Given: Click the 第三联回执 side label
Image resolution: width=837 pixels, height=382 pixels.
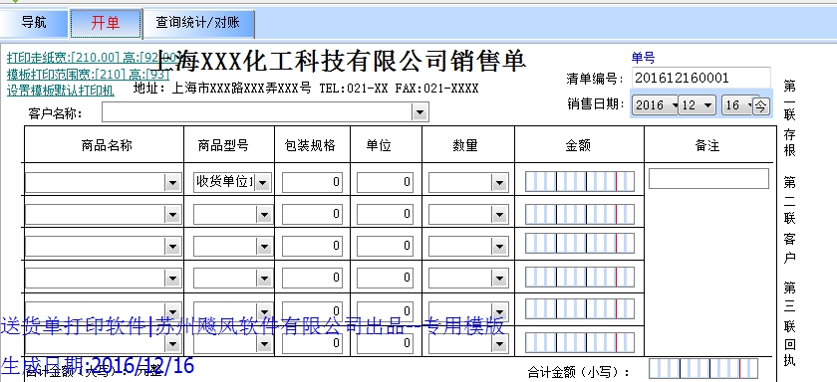Looking at the screenshot, I should [x=789, y=324].
